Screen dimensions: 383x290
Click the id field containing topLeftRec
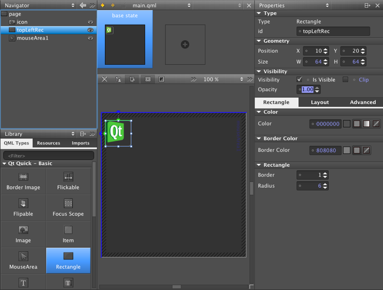(x=333, y=31)
